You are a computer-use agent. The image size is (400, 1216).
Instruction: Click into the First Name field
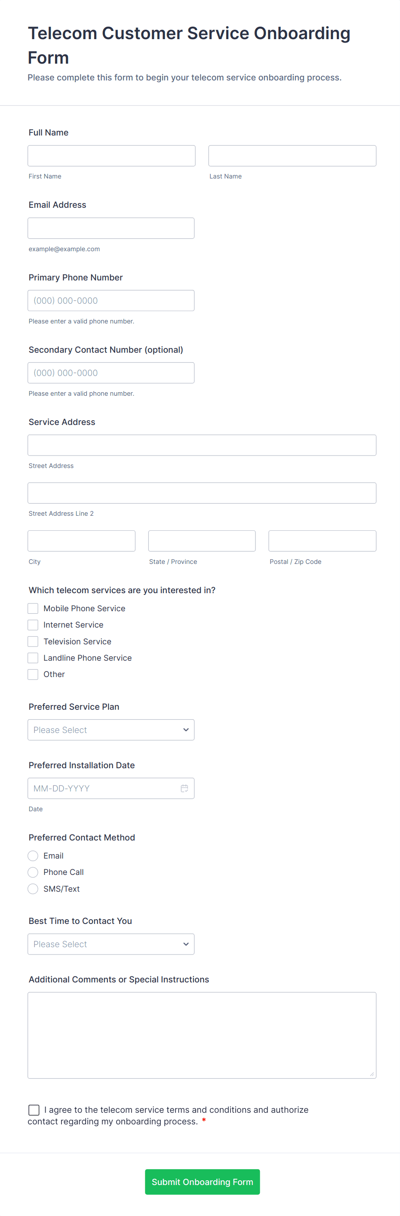111,156
